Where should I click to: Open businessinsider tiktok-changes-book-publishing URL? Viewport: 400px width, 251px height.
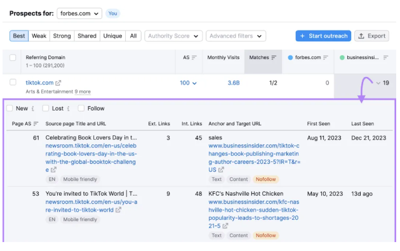255,158
